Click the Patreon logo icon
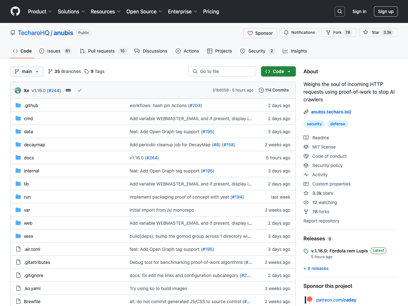The width and height of the screenshot is (408, 306). (309, 300)
